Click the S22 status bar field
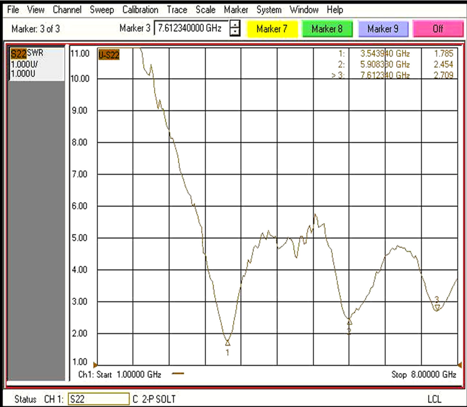Image resolution: width=467 pixels, height=407 pixels. coord(98,399)
